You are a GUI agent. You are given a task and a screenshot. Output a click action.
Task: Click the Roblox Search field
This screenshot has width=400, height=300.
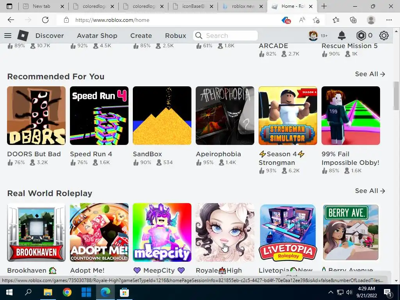pyautogui.click(x=225, y=36)
